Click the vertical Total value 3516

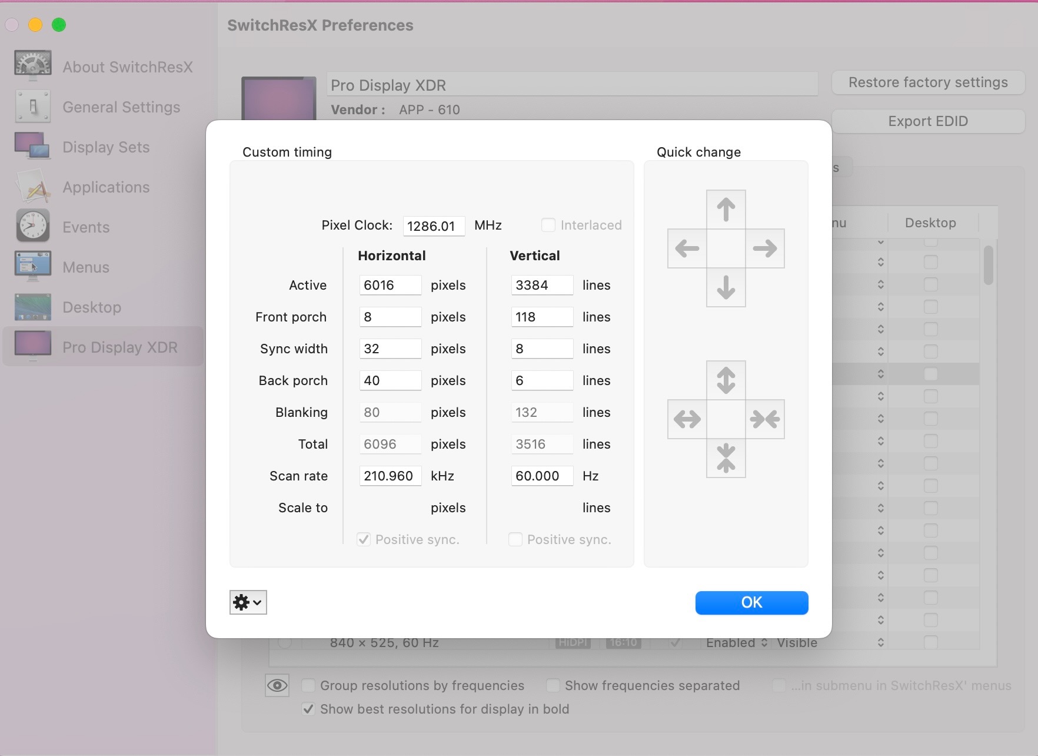point(542,444)
